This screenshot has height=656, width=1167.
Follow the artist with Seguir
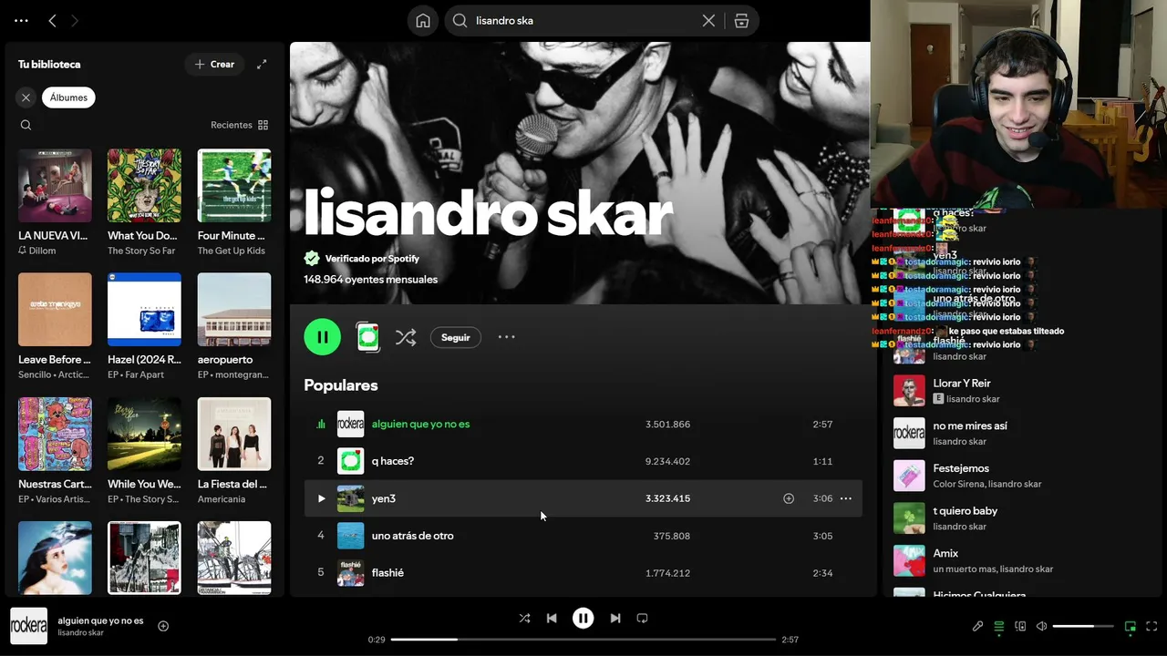coord(456,337)
